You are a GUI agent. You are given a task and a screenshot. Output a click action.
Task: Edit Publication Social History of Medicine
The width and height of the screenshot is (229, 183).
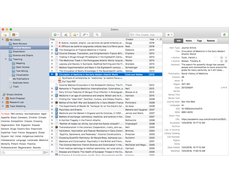pos(194,74)
